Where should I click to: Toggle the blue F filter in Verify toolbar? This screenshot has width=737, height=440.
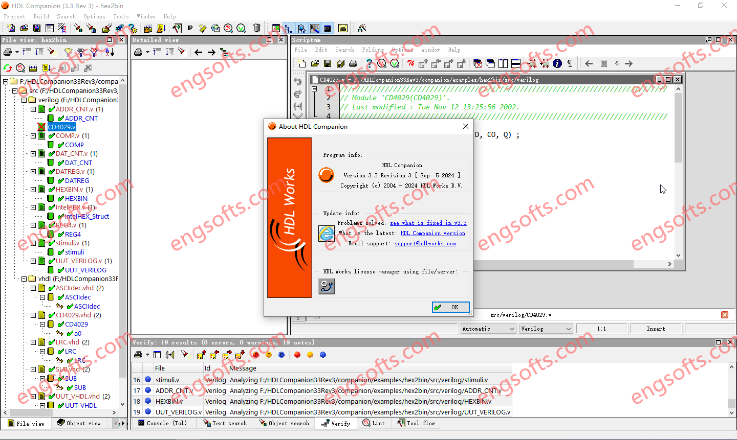[281, 355]
